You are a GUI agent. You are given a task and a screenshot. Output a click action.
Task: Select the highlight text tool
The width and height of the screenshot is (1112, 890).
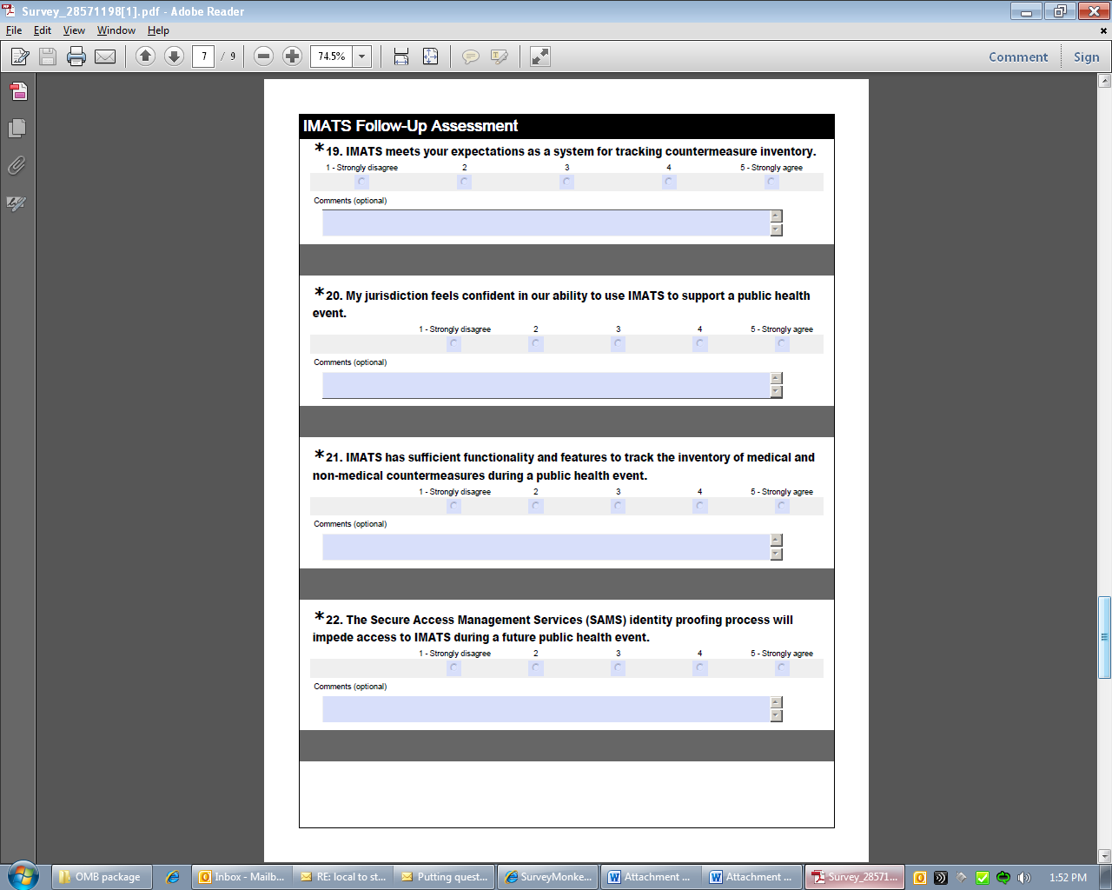500,56
